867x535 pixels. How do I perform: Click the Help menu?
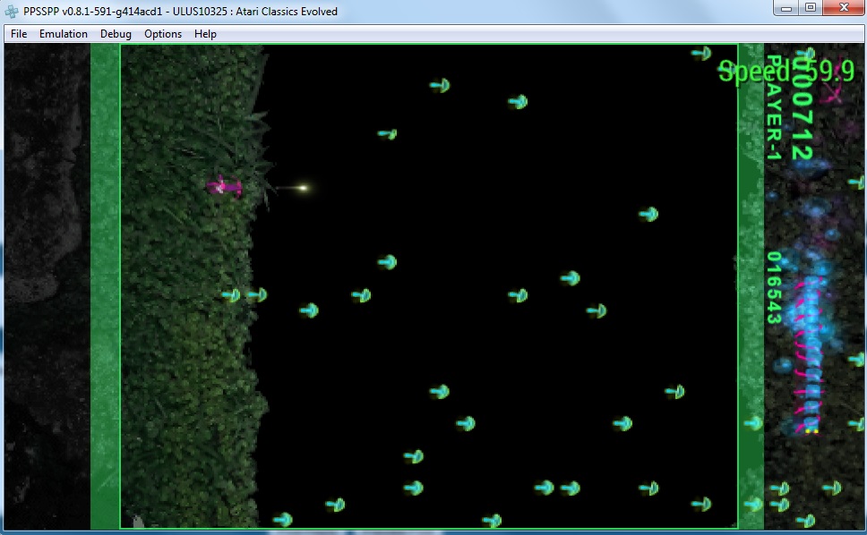click(205, 34)
